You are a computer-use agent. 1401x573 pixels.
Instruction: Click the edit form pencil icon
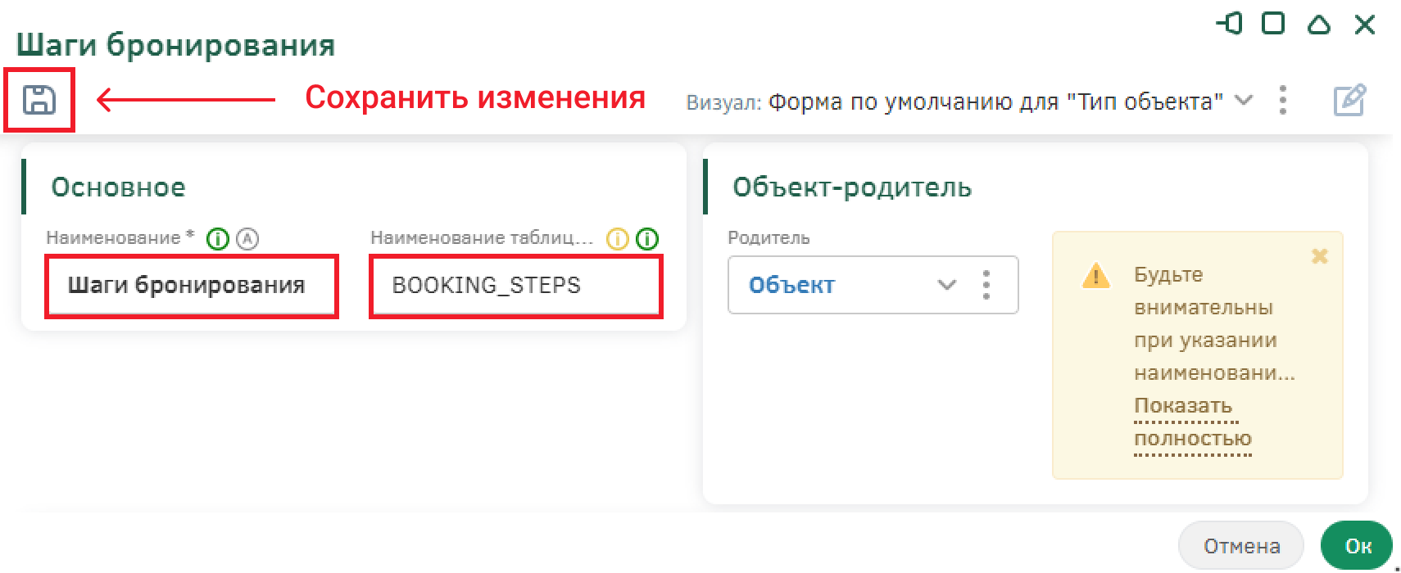[1349, 101]
